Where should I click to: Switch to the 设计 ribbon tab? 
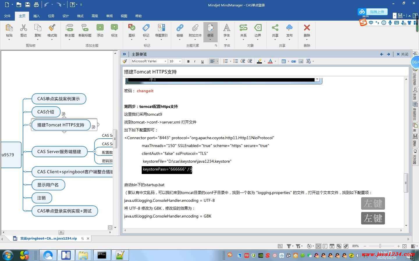click(x=66, y=16)
